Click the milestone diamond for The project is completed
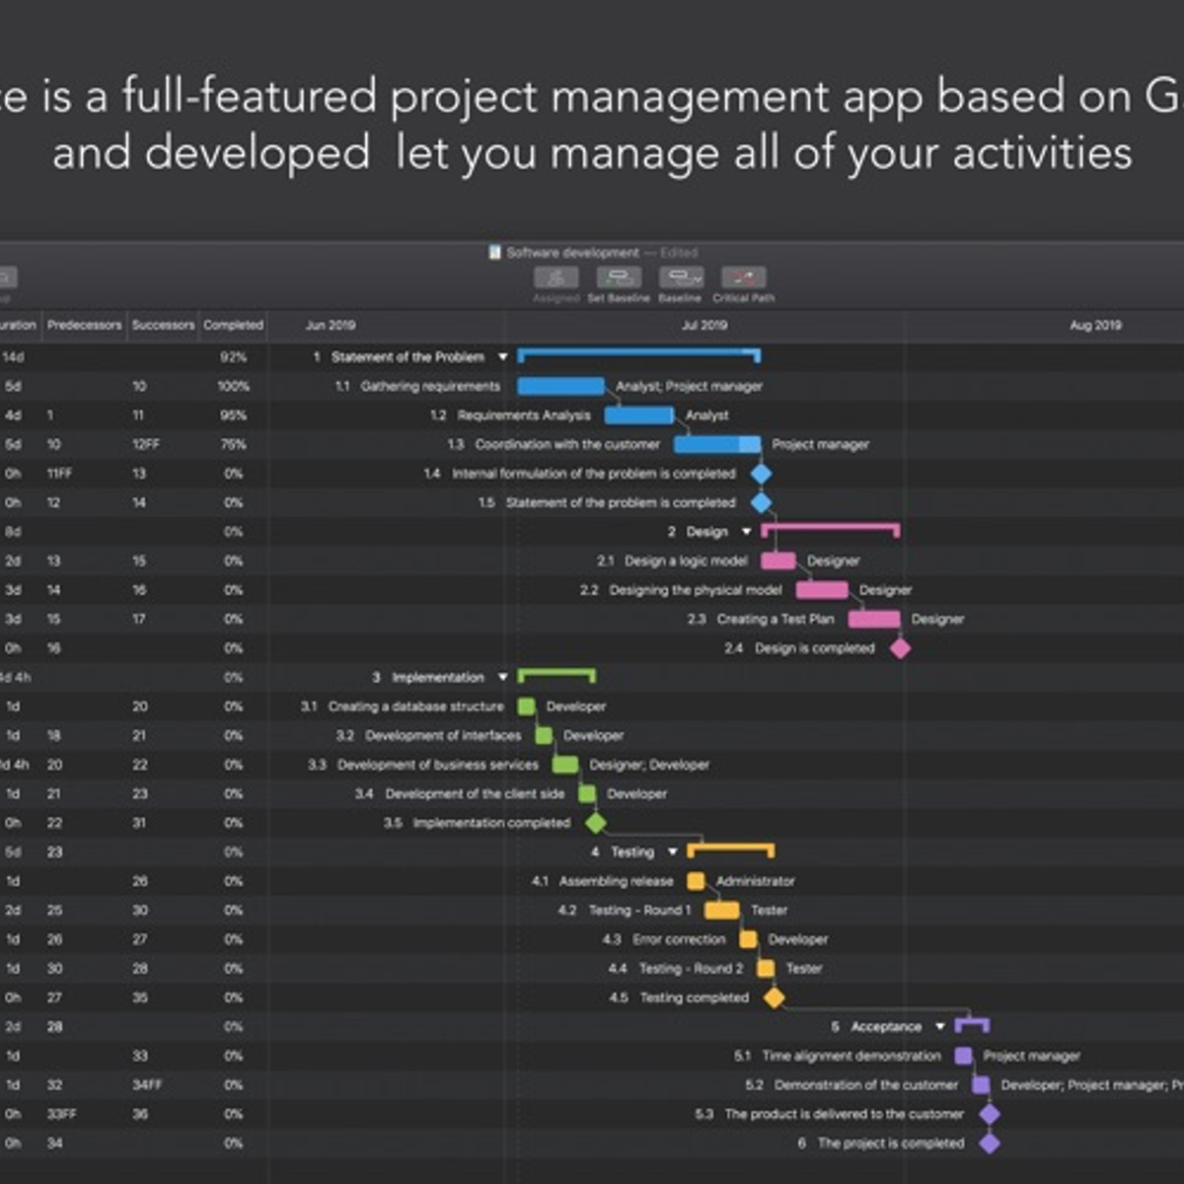The image size is (1184, 1184). coord(988,1143)
